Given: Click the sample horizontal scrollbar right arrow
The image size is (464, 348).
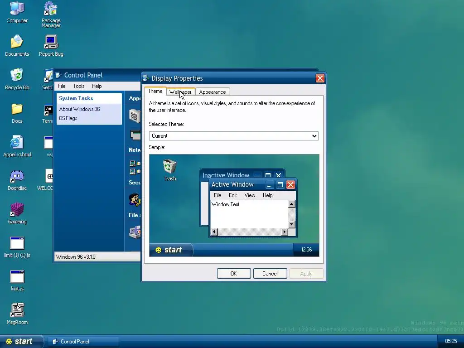Looking at the screenshot, I should [285, 232].
